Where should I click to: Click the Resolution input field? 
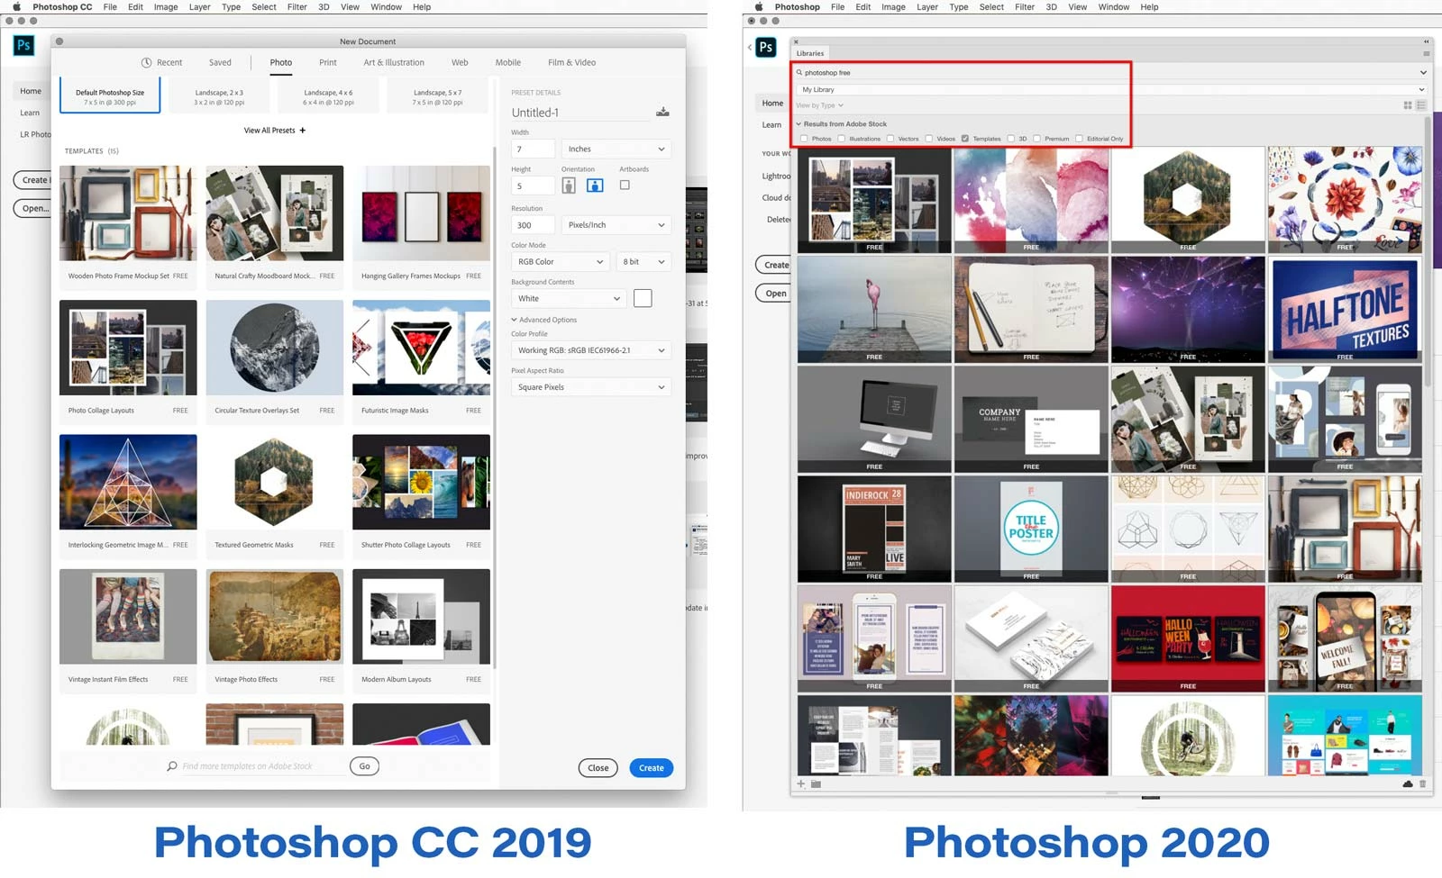point(533,225)
